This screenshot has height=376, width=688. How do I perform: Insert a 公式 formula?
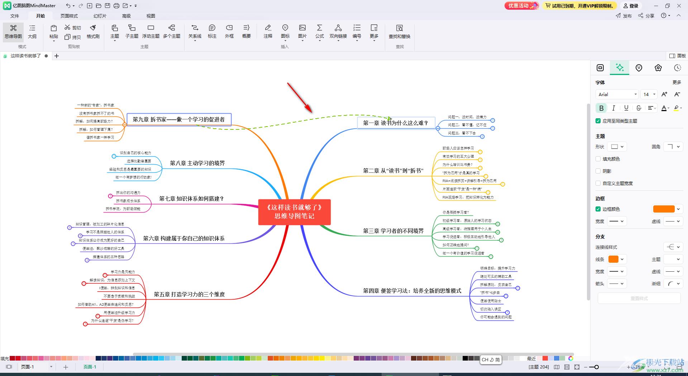tap(320, 32)
